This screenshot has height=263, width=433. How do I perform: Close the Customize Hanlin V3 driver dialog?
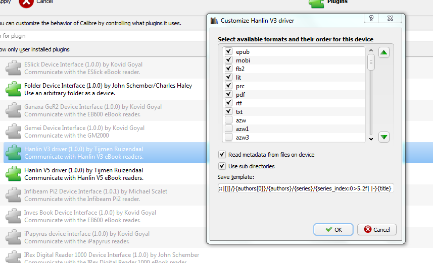pos(390,18)
